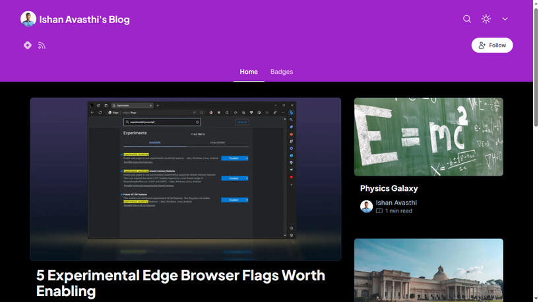
Task: Visit Ishan Avasthi author link under Physics Galaxy
Action: [396, 203]
